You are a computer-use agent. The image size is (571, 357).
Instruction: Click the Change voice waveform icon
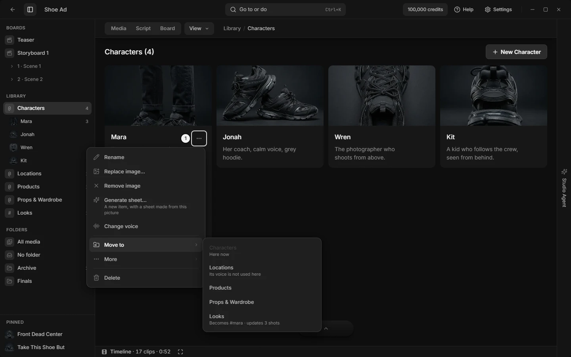pos(96,226)
